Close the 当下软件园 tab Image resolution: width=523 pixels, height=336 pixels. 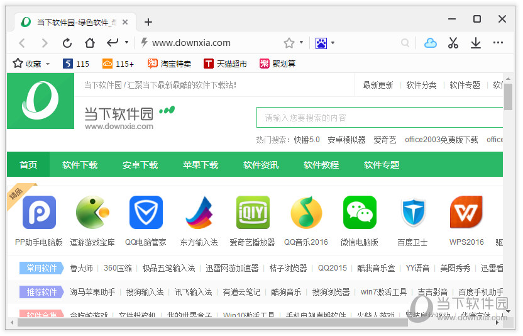(125, 22)
